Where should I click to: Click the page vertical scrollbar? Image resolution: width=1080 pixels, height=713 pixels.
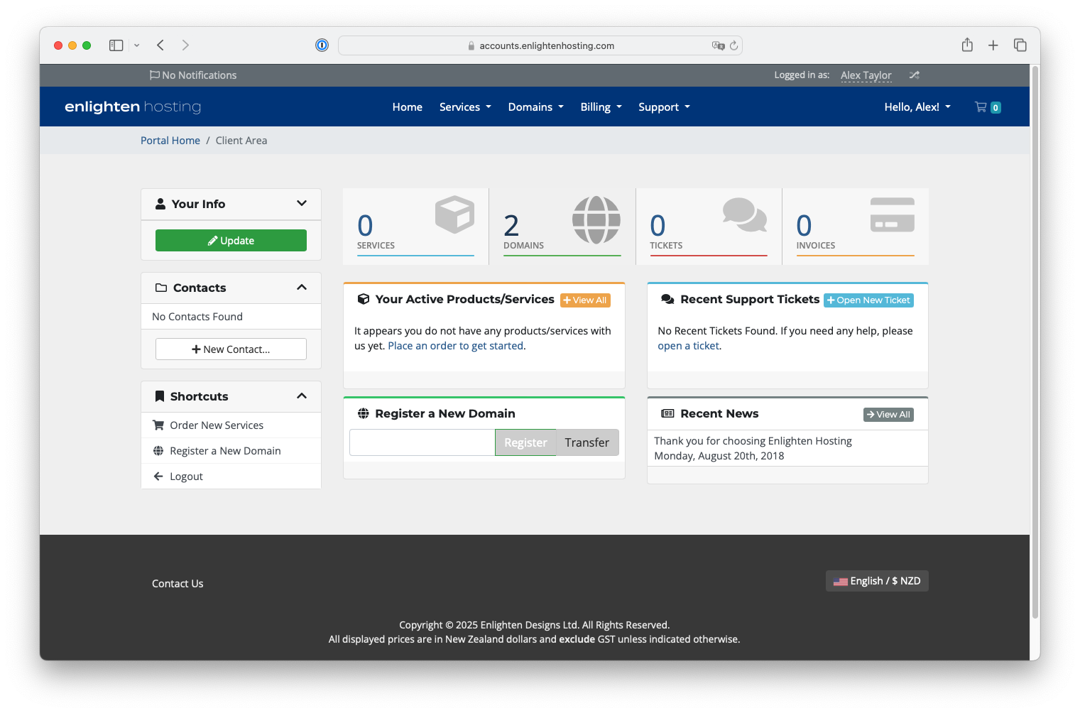1035,342
